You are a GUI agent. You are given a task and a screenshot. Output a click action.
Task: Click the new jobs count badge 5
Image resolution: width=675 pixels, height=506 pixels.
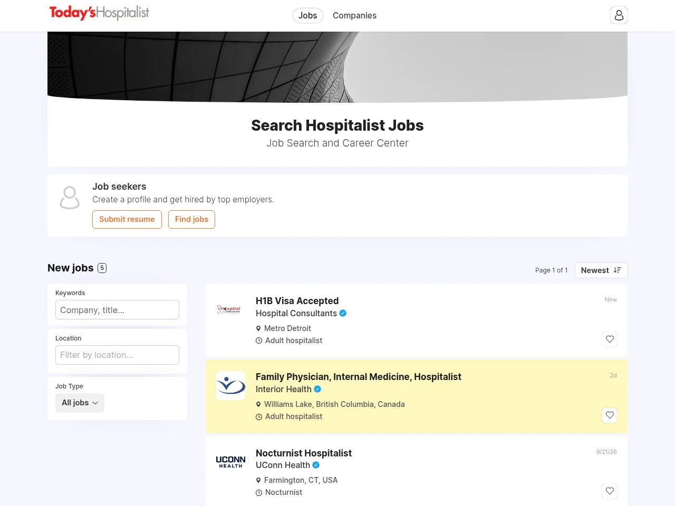point(102,268)
